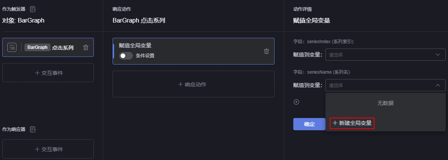Add a new 响应动作

coord(193,84)
